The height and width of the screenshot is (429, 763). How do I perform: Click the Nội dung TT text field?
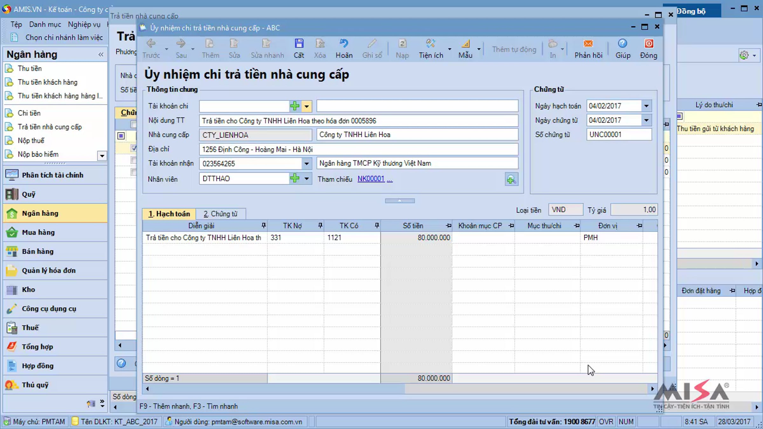pos(359,121)
